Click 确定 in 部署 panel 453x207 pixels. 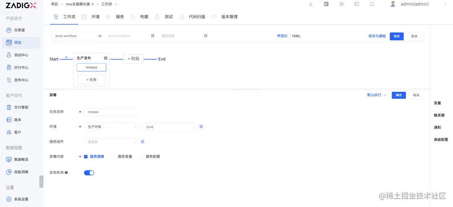tap(399, 95)
